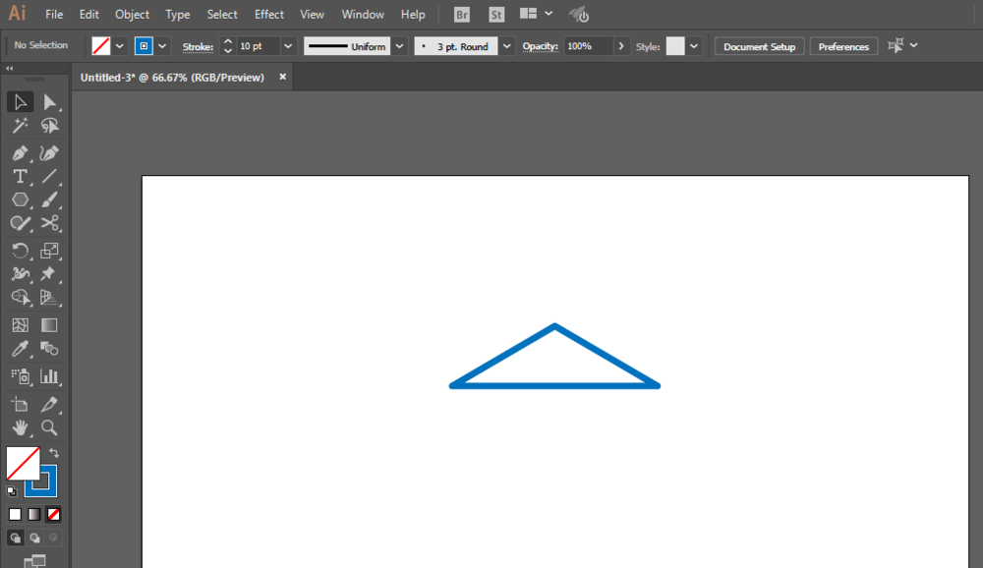Pick the Scissors tool
Viewport: 983px width, 568px height.
pyautogui.click(x=49, y=224)
